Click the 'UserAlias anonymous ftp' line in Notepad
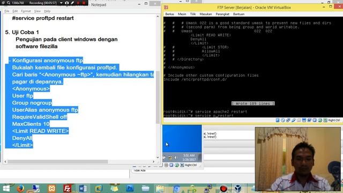This screenshot has height=193, width=343. click(x=45, y=110)
